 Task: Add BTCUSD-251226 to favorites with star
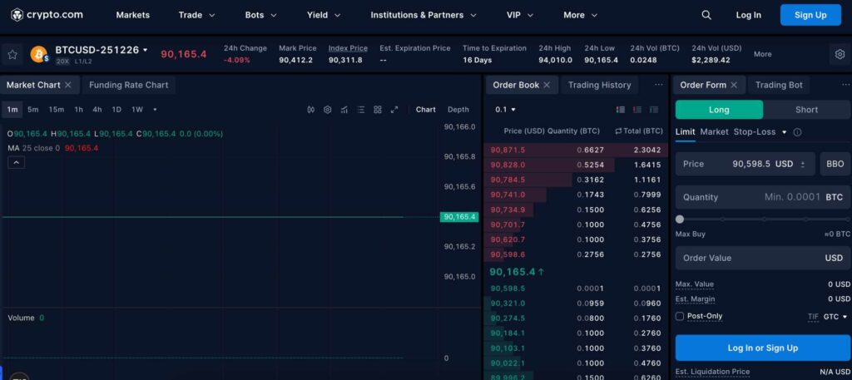click(x=12, y=54)
